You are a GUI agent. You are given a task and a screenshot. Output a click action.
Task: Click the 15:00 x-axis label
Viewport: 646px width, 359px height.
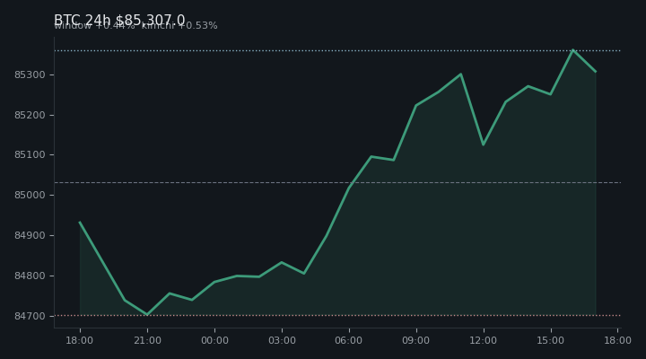click(x=550, y=340)
